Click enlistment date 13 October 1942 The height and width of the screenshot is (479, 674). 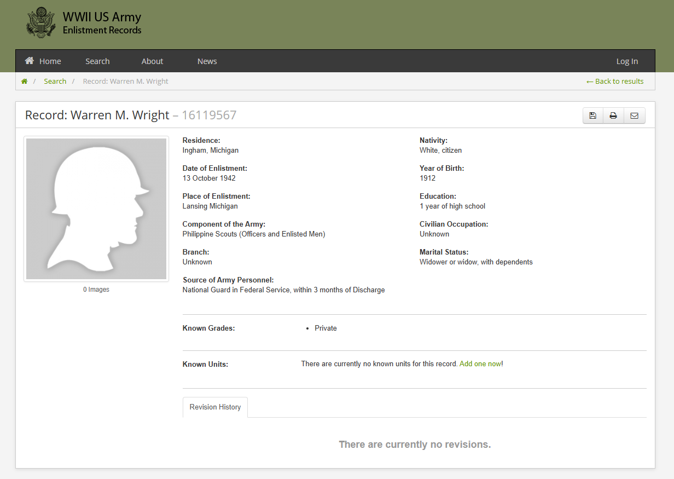click(x=209, y=178)
